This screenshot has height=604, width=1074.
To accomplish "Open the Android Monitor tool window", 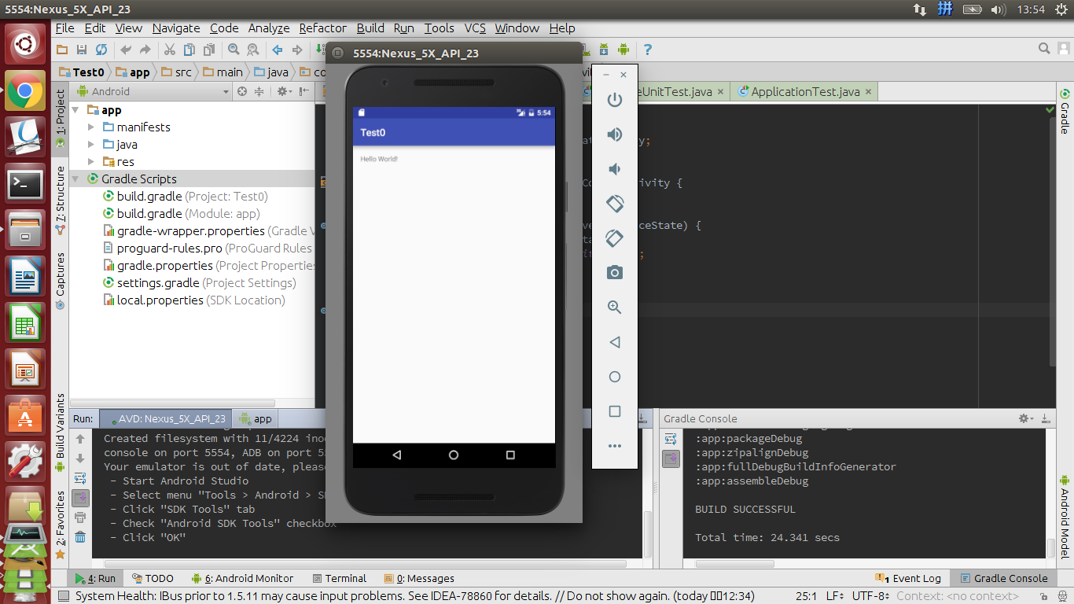I will coord(242,578).
